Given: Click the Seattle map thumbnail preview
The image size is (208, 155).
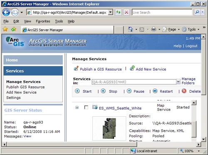Looking at the screenshot, I should 109,128.
